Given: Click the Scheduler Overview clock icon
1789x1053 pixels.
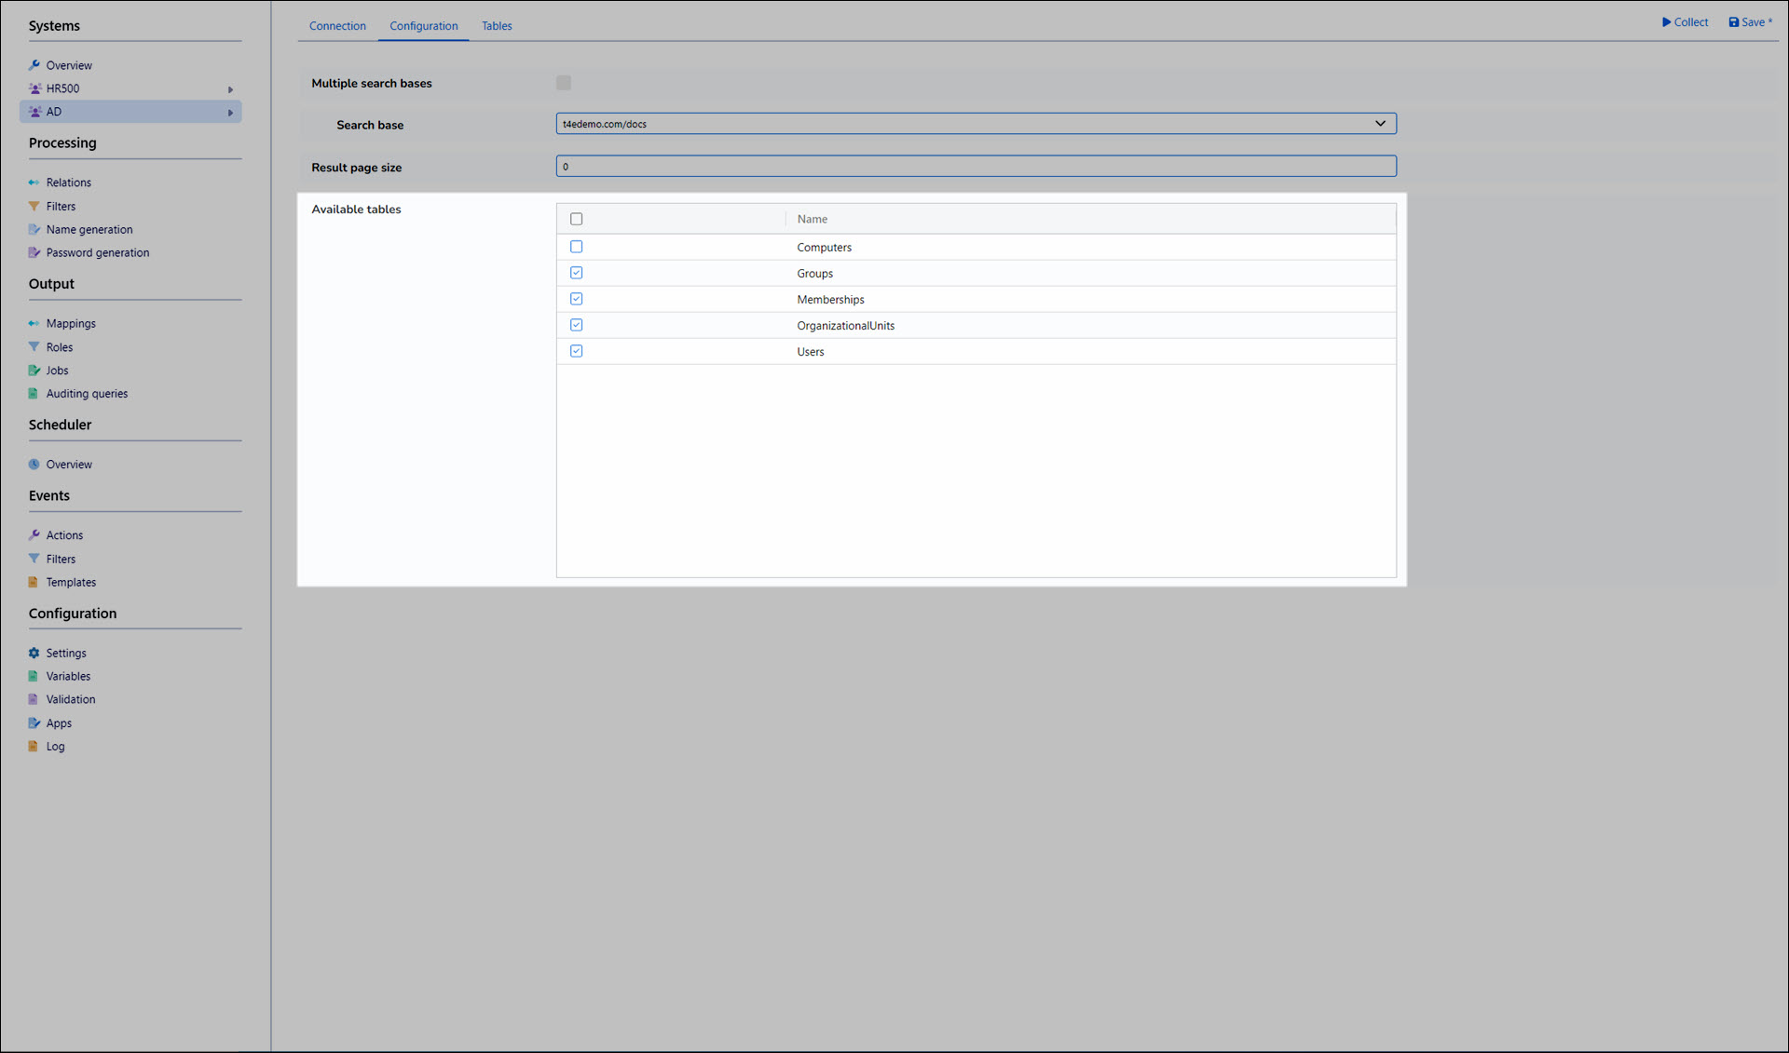Looking at the screenshot, I should click(34, 464).
